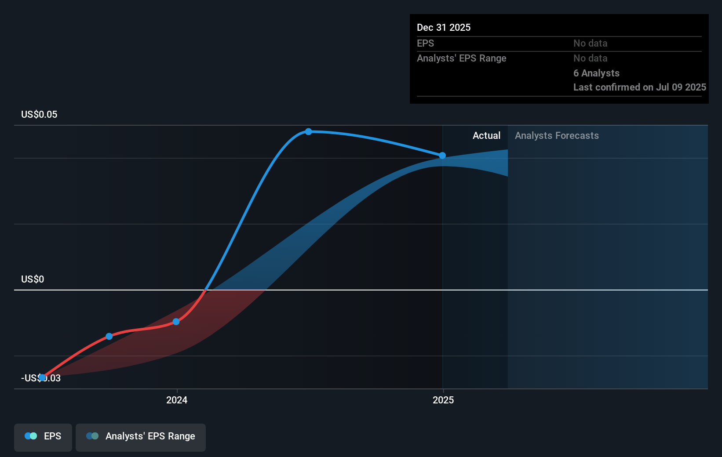Click the EPS data point at the chart peak
The image size is (722, 457).
[309, 131]
